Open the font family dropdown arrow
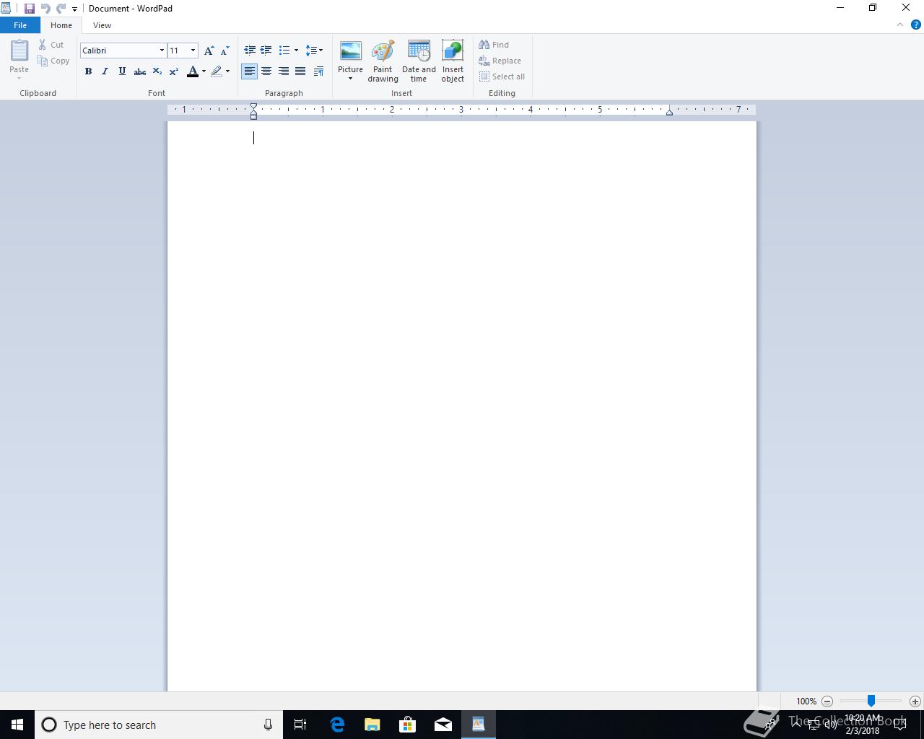This screenshot has height=739, width=924. pyautogui.click(x=162, y=51)
